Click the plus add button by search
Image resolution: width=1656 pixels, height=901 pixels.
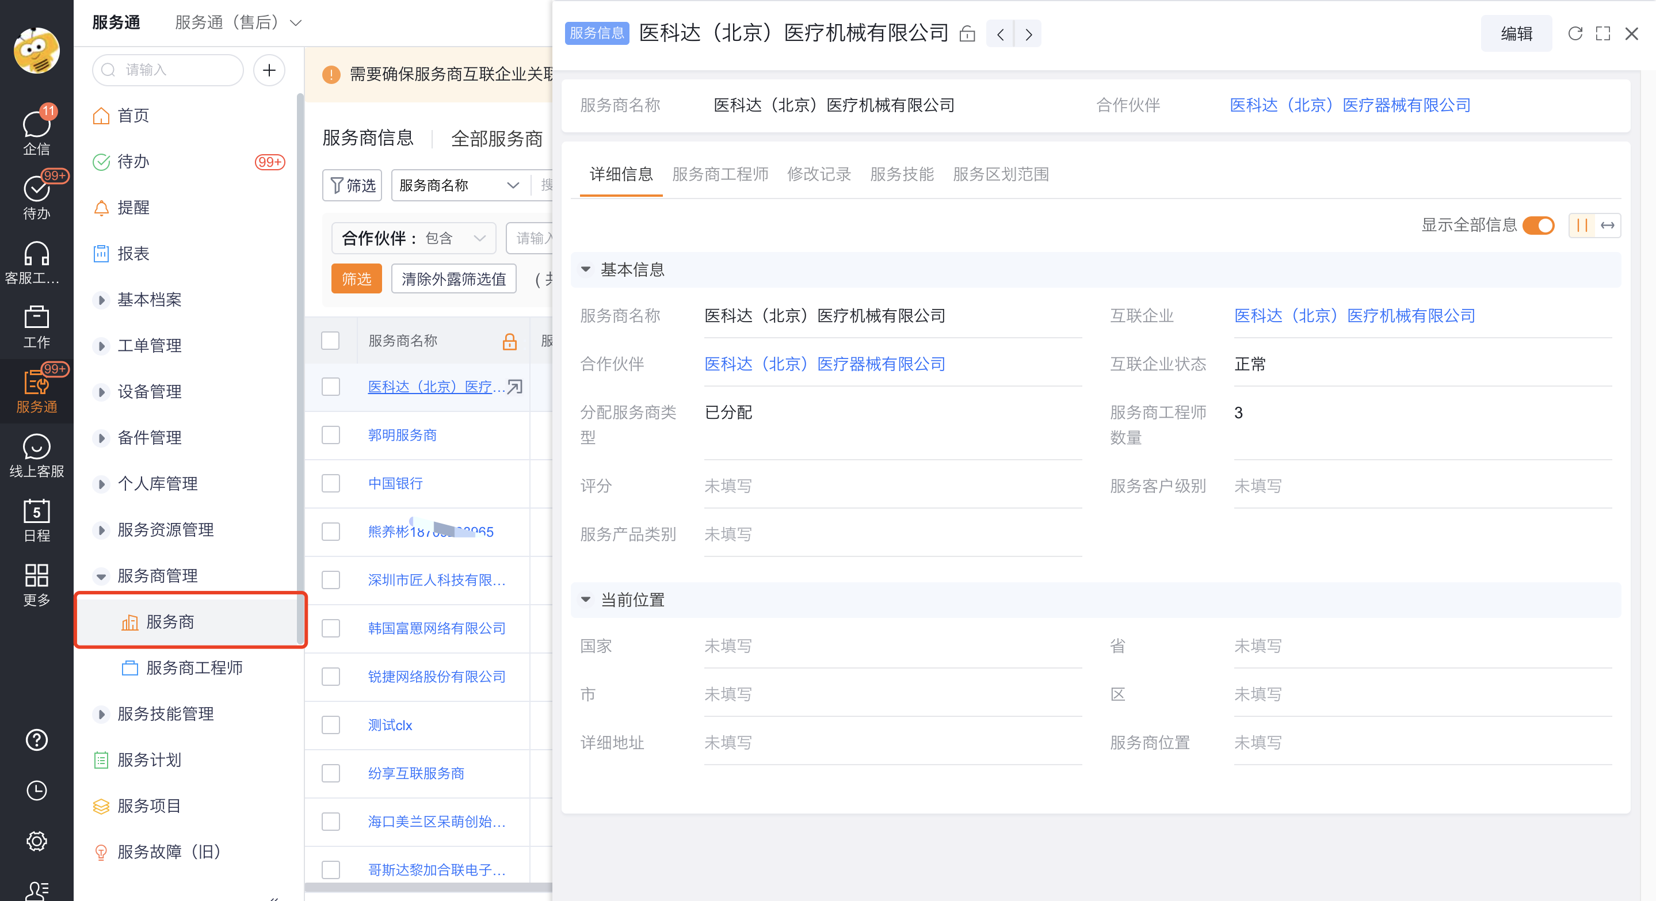(269, 70)
